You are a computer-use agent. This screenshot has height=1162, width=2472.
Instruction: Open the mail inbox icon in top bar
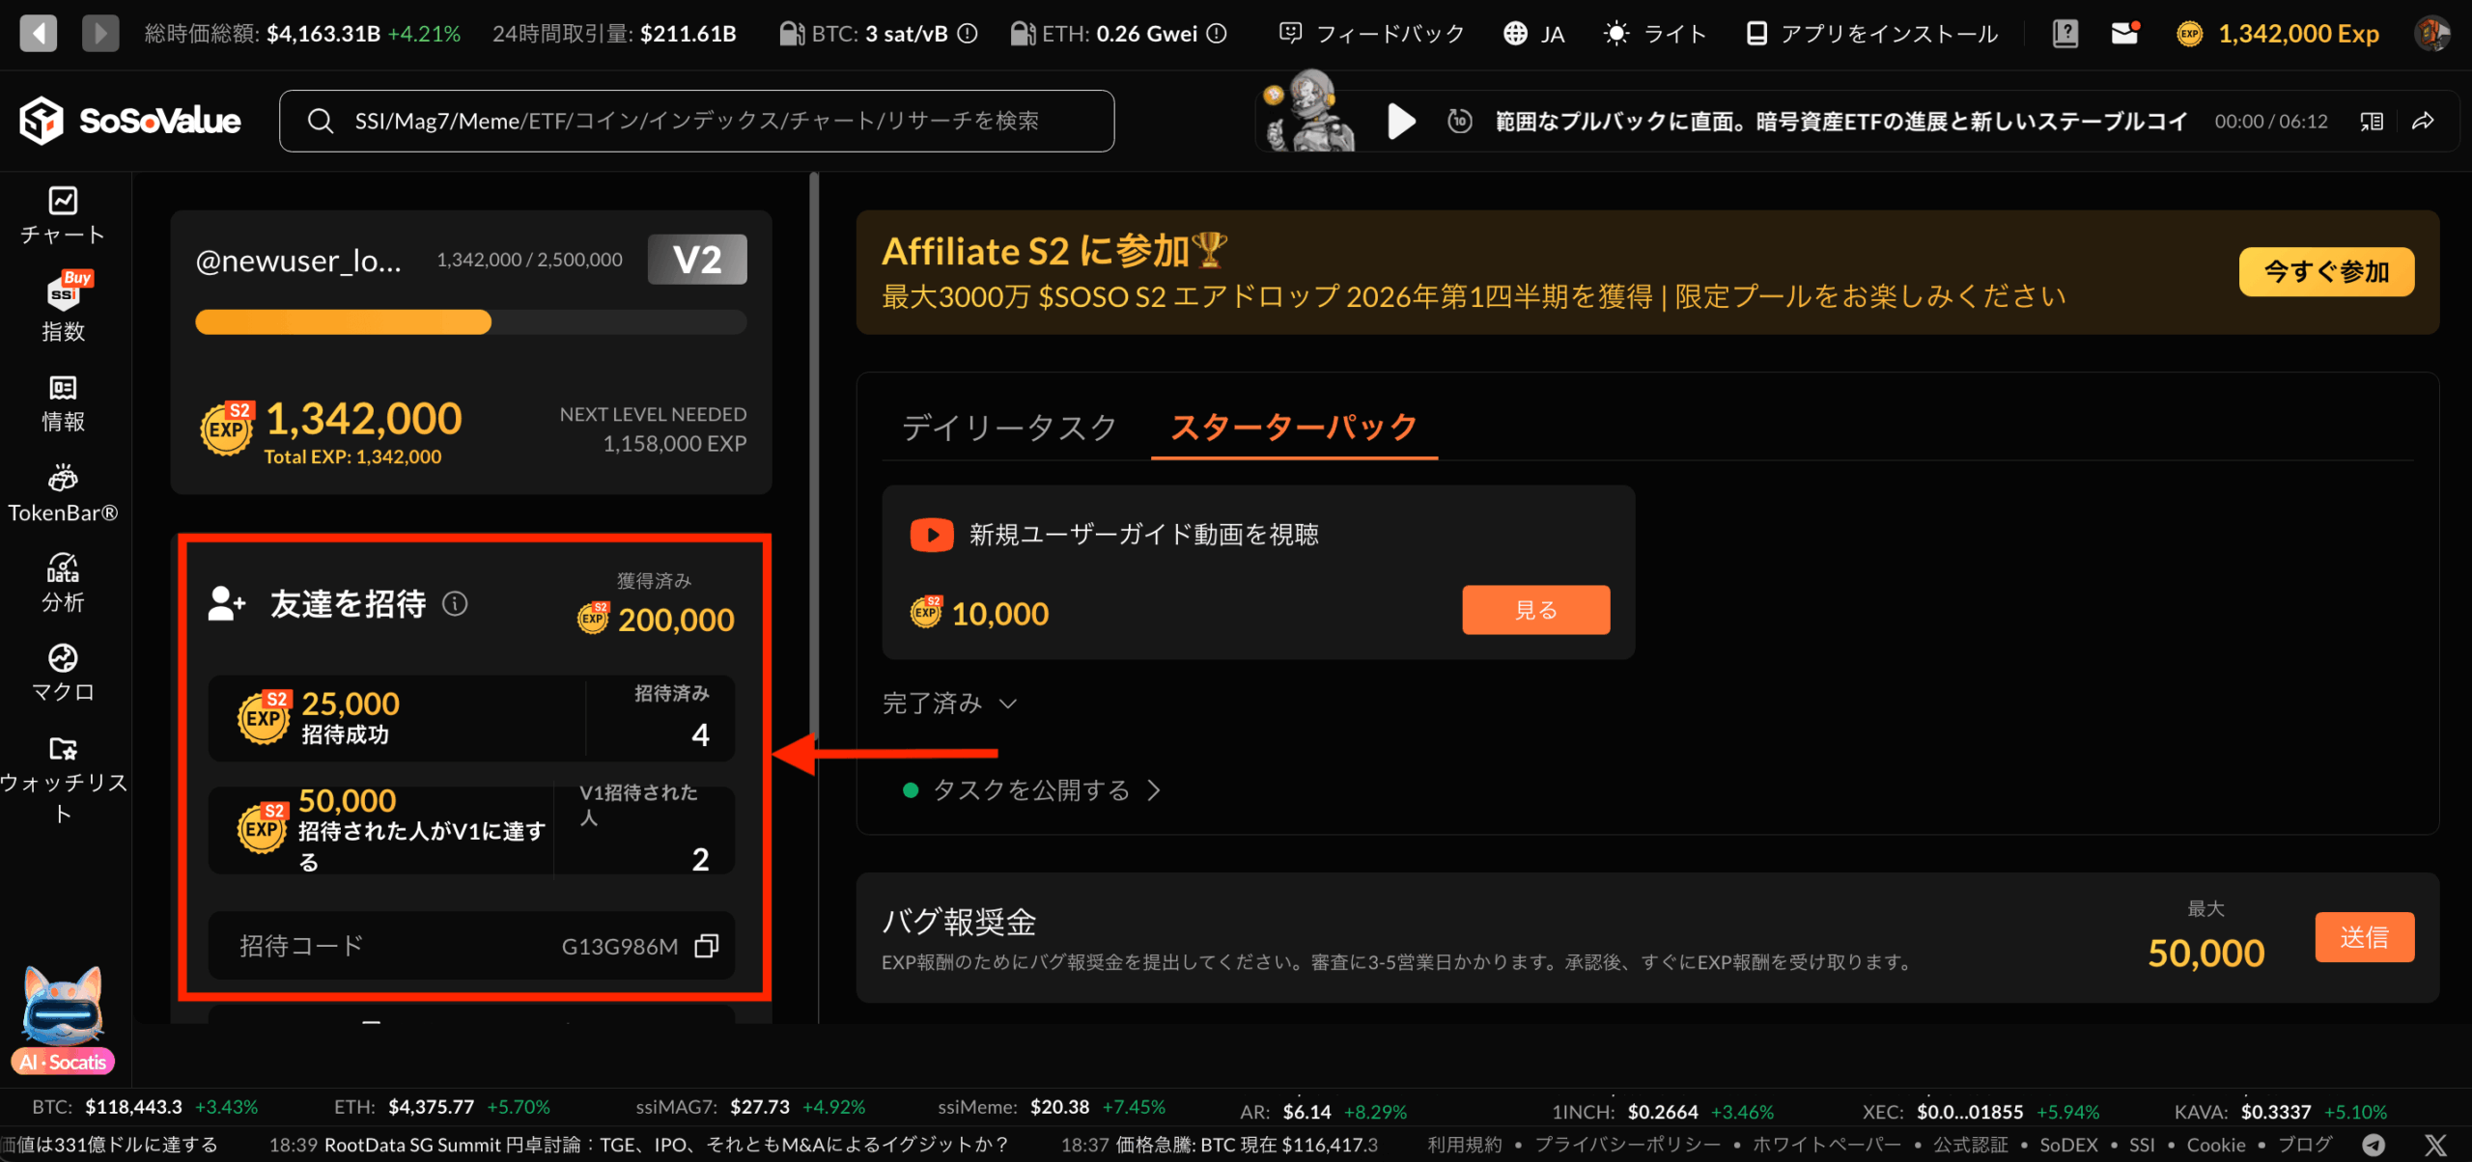2124,34
